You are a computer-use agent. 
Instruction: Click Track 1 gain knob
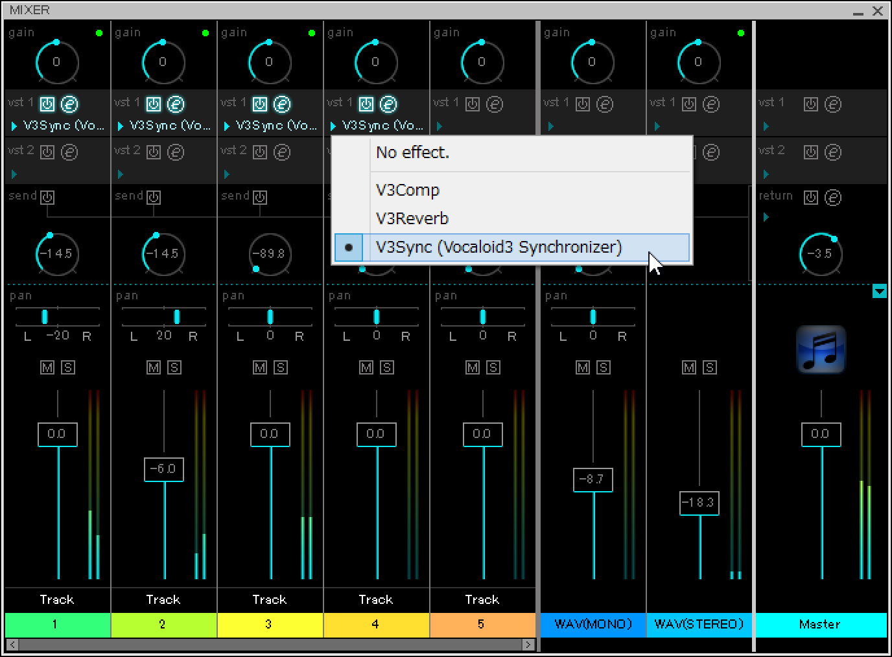[57, 62]
